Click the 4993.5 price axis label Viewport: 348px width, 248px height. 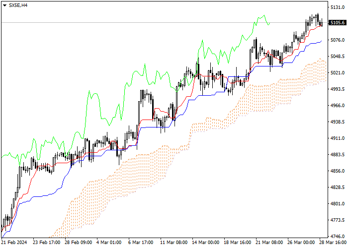[x=338, y=89]
